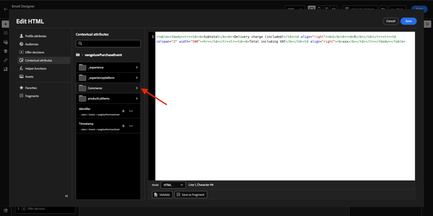
Task: Click back arrow in Email Designer
Action: (6, 9)
